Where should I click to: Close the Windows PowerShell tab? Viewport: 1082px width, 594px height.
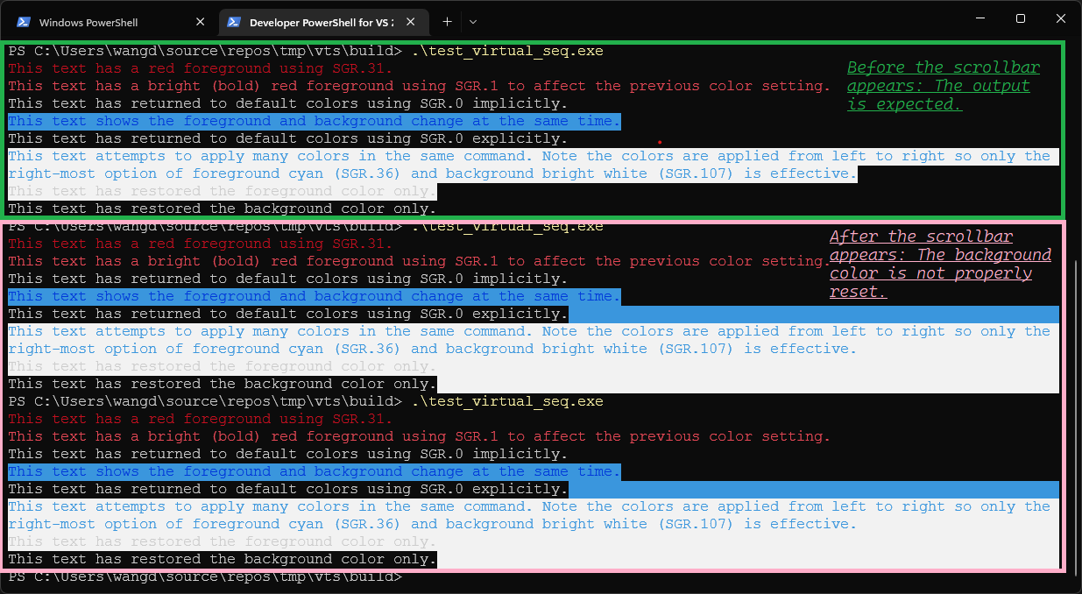click(x=200, y=21)
